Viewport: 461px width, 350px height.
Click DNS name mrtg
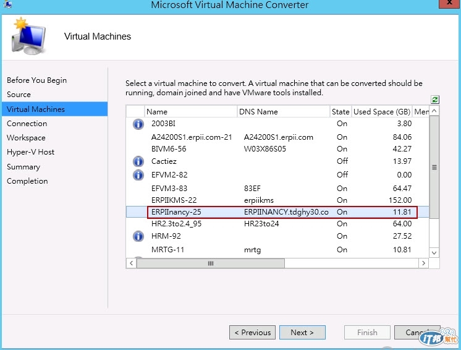coord(252,250)
